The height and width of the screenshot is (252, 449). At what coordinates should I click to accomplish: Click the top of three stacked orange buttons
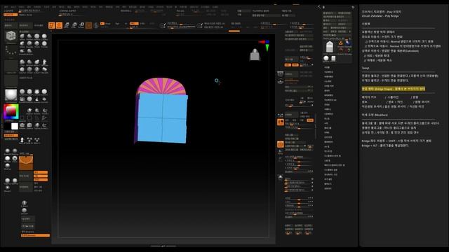tap(41, 172)
